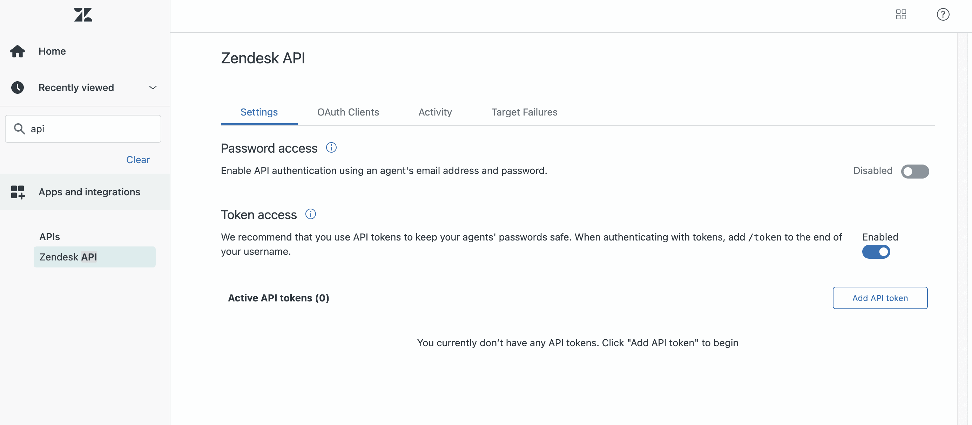
Task: Open the Activity tab
Action: (435, 112)
